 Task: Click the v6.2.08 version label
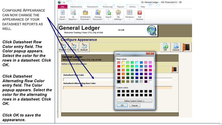coord(121,30)
